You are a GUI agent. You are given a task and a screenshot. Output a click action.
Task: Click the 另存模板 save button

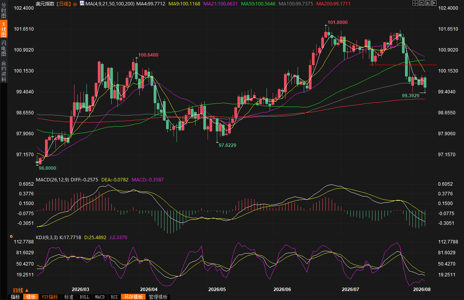tap(133, 297)
